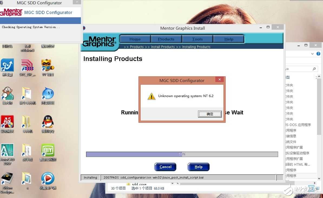Viewport: 323px width, 198px height.
Task: Open the folder shortcut named c
Action: (x=27, y=180)
